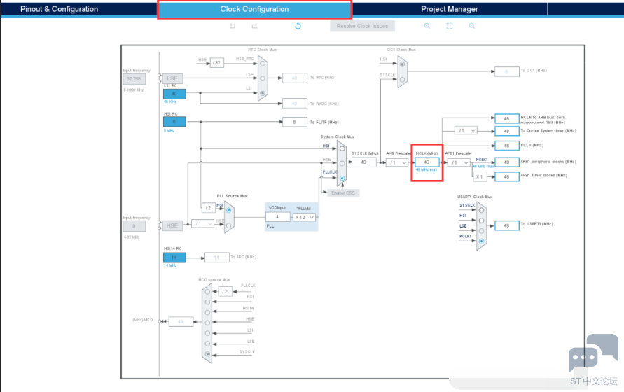Open the Pinout & Configuration tab
The image size is (624, 392).
(x=59, y=9)
